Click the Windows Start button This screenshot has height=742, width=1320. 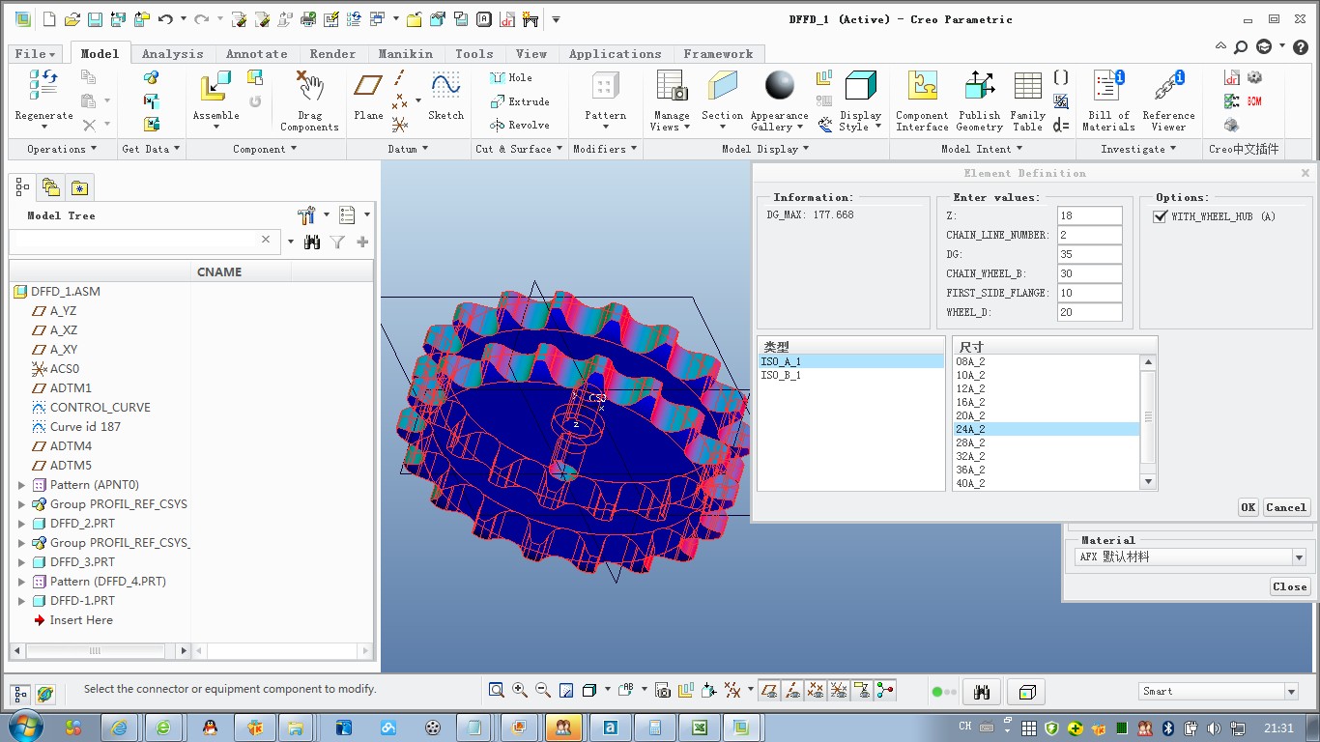point(24,727)
